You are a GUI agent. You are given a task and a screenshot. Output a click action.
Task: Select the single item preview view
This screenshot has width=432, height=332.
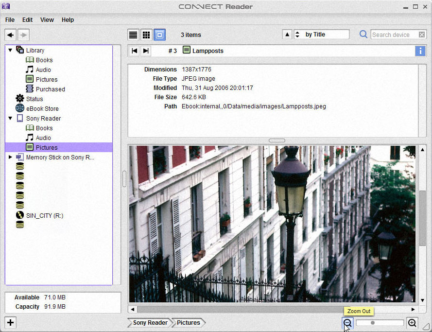[x=159, y=35]
